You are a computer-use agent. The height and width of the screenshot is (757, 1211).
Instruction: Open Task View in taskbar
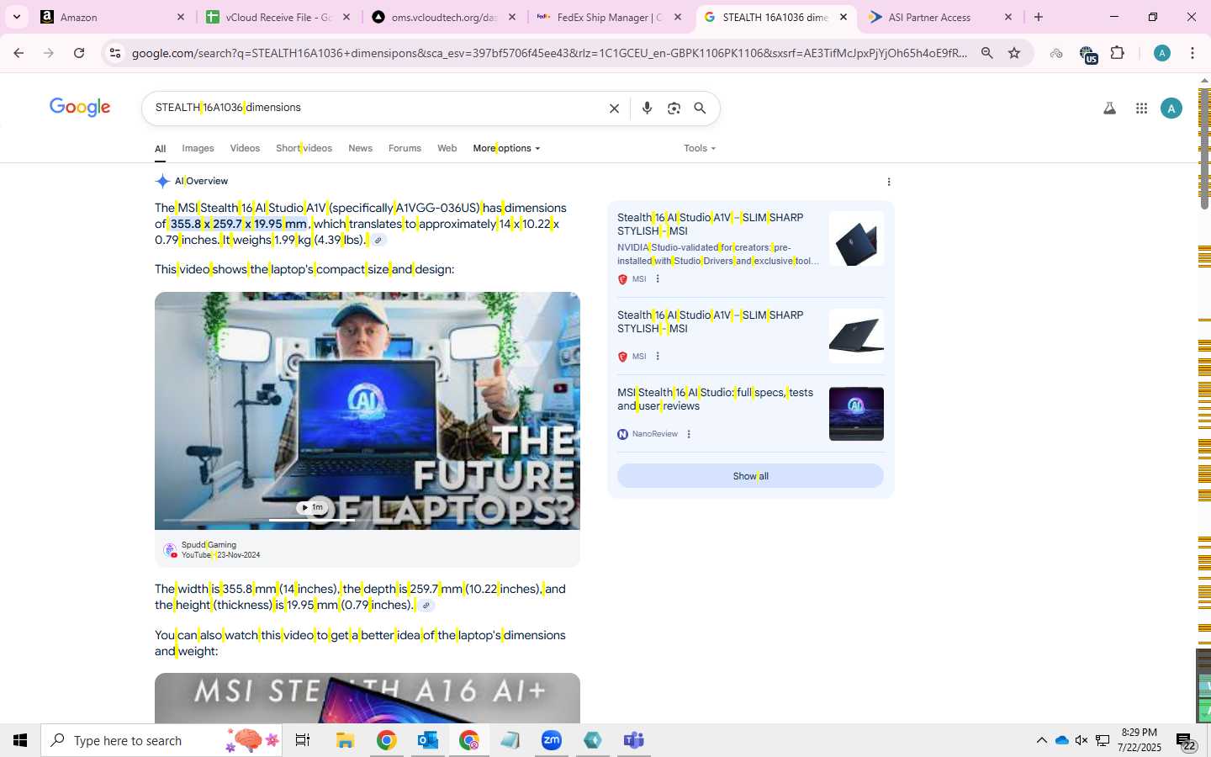[x=303, y=740]
